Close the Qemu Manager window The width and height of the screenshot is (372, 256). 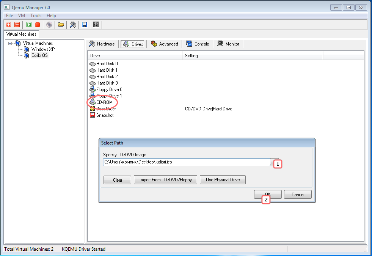[x=361, y=8]
